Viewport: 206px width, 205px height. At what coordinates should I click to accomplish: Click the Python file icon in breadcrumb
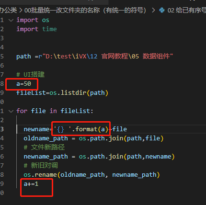[162, 10]
